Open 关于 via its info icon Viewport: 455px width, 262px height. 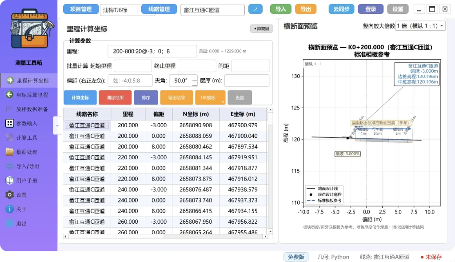click(x=10, y=209)
